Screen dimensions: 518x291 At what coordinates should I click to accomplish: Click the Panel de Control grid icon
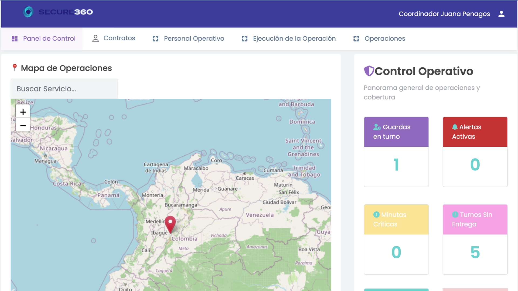click(15, 38)
